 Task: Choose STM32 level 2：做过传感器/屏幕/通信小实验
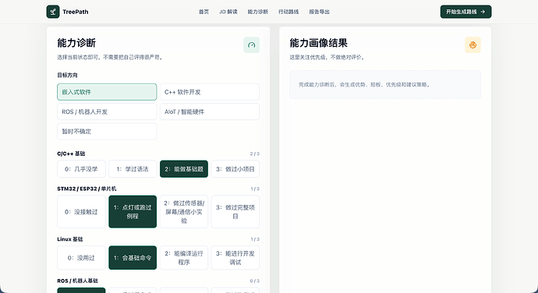184,212
